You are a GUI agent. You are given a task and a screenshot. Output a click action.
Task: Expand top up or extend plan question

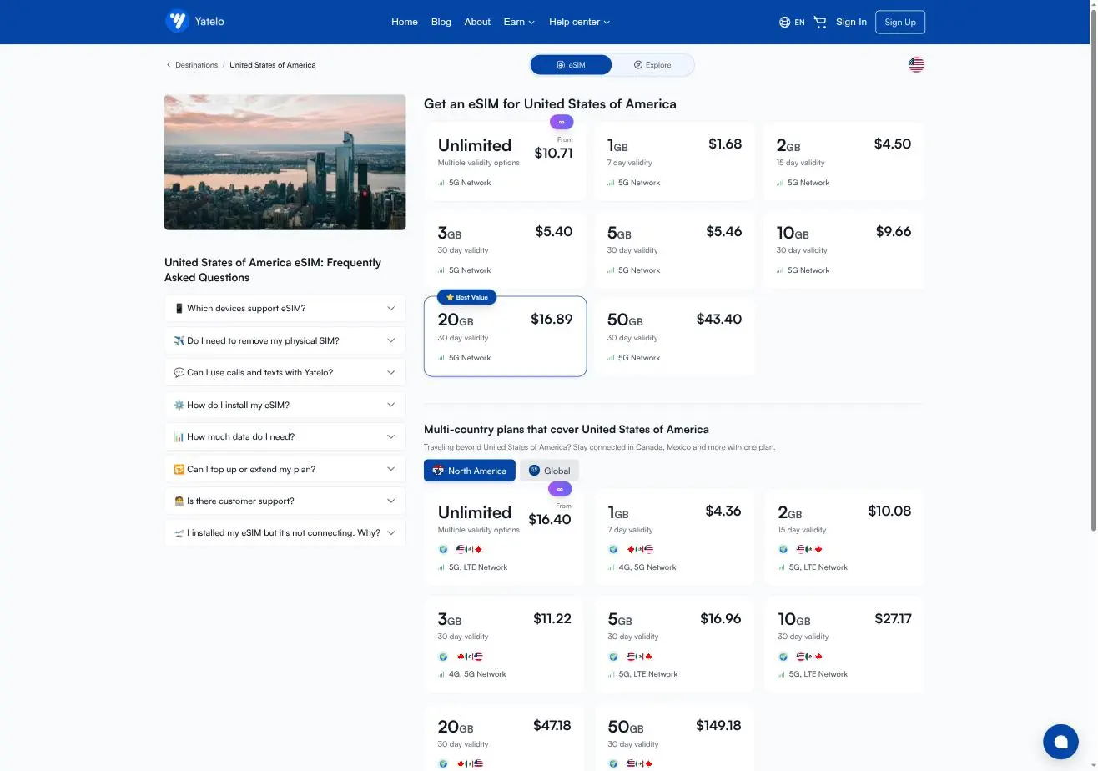(x=285, y=469)
